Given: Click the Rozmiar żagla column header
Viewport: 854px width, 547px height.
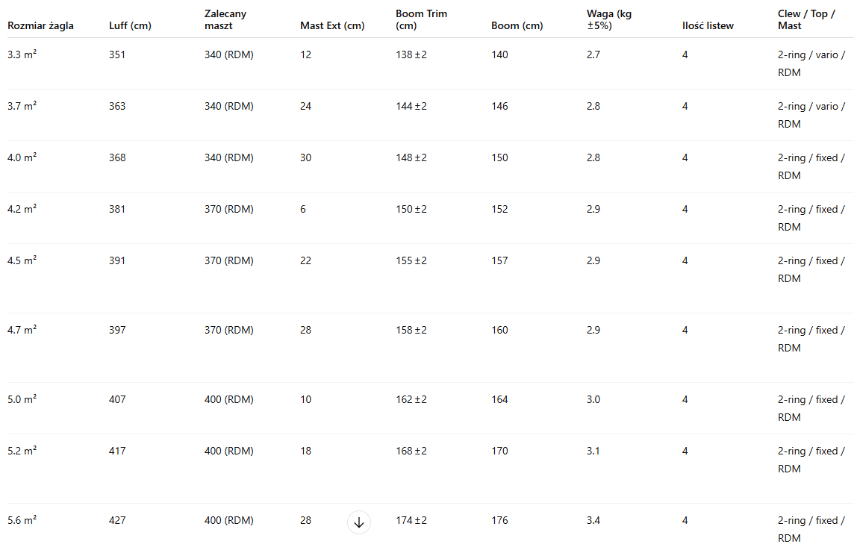Looking at the screenshot, I should 40,26.
